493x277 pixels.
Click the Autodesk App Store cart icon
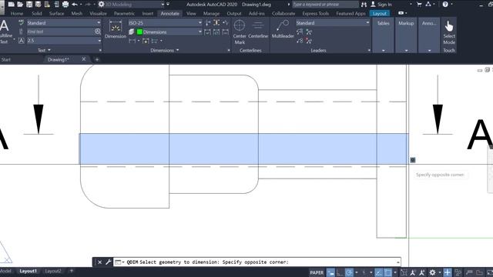(x=419, y=5)
